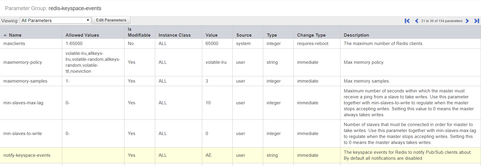481x166 pixels.
Task: Select the maxclients parameter row
Action: 14,44
